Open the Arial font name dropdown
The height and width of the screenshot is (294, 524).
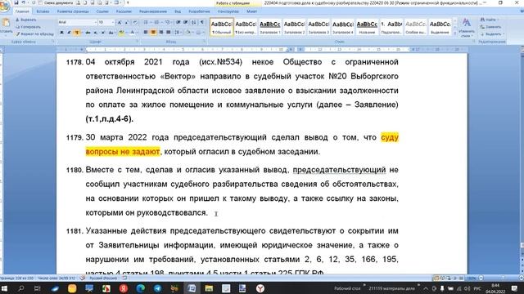pyautogui.click(x=95, y=22)
